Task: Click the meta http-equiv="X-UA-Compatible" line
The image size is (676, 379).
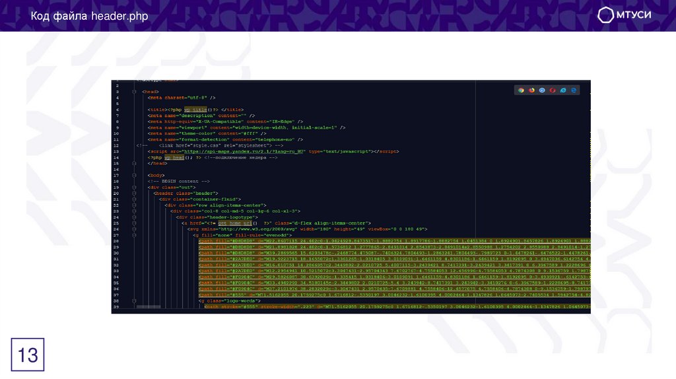Action: (x=225, y=121)
